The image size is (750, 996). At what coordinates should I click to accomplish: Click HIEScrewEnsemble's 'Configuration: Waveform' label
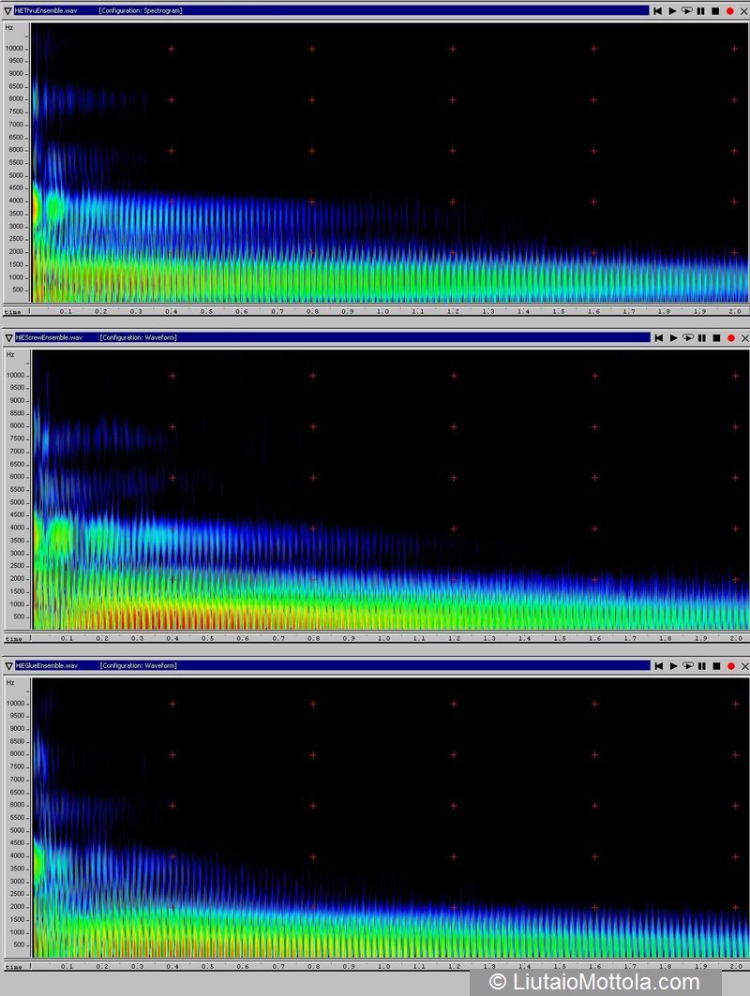coord(139,338)
